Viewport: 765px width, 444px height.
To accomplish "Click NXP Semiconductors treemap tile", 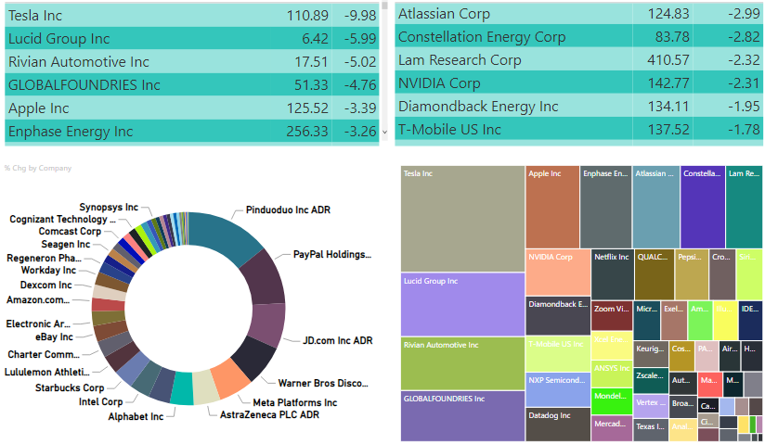I will [558, 390].
